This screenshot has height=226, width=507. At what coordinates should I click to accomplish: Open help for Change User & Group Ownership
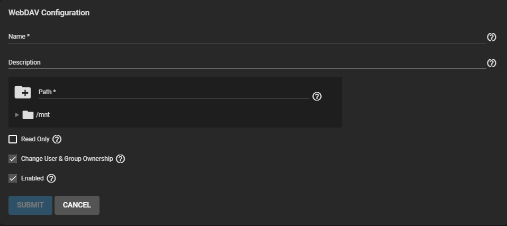pyautogui.click(x=120, y=159)
